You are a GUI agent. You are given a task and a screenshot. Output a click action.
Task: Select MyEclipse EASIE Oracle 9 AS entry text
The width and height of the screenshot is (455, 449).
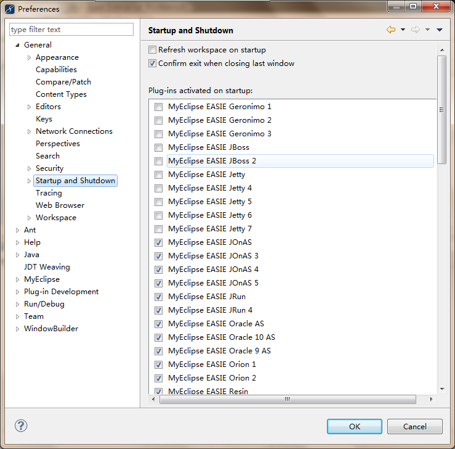point(219,351)
